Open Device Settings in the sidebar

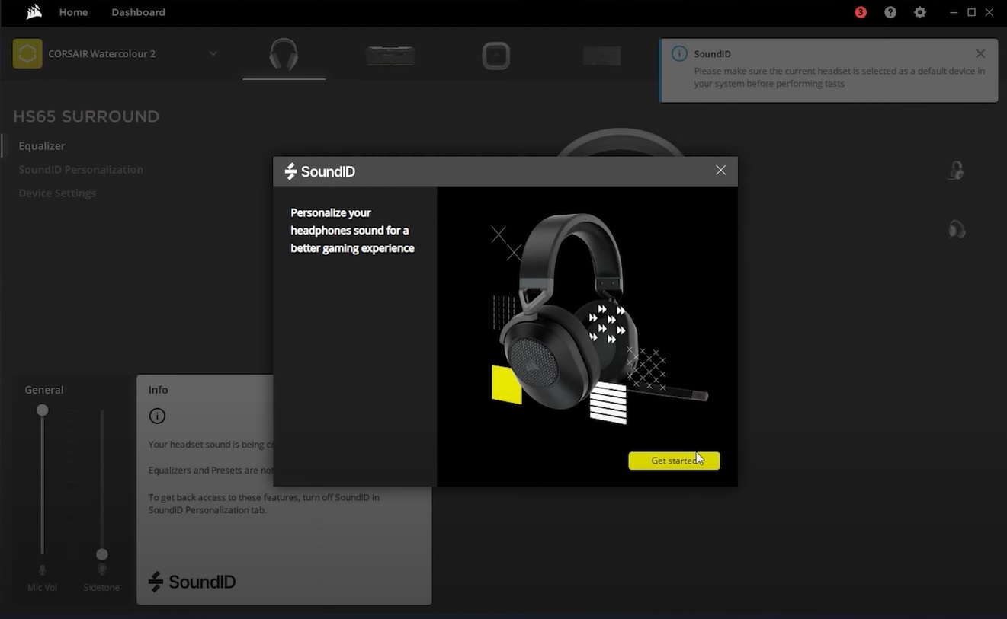[57, 193]
